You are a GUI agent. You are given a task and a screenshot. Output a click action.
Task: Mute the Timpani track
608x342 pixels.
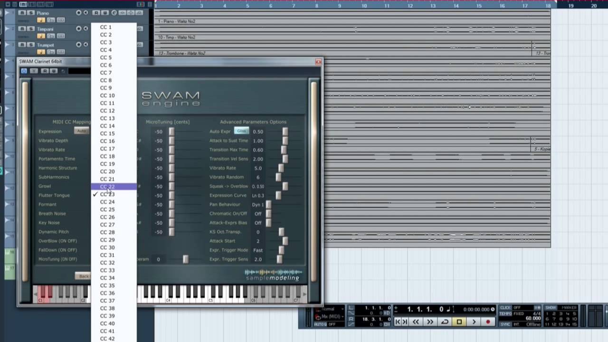point(22,28)
